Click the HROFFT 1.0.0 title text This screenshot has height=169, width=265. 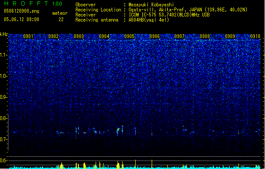click(x=33, y=3)
